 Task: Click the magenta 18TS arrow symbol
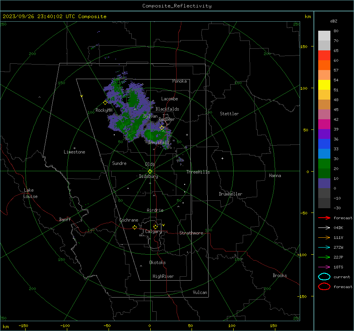pos(324,267)
